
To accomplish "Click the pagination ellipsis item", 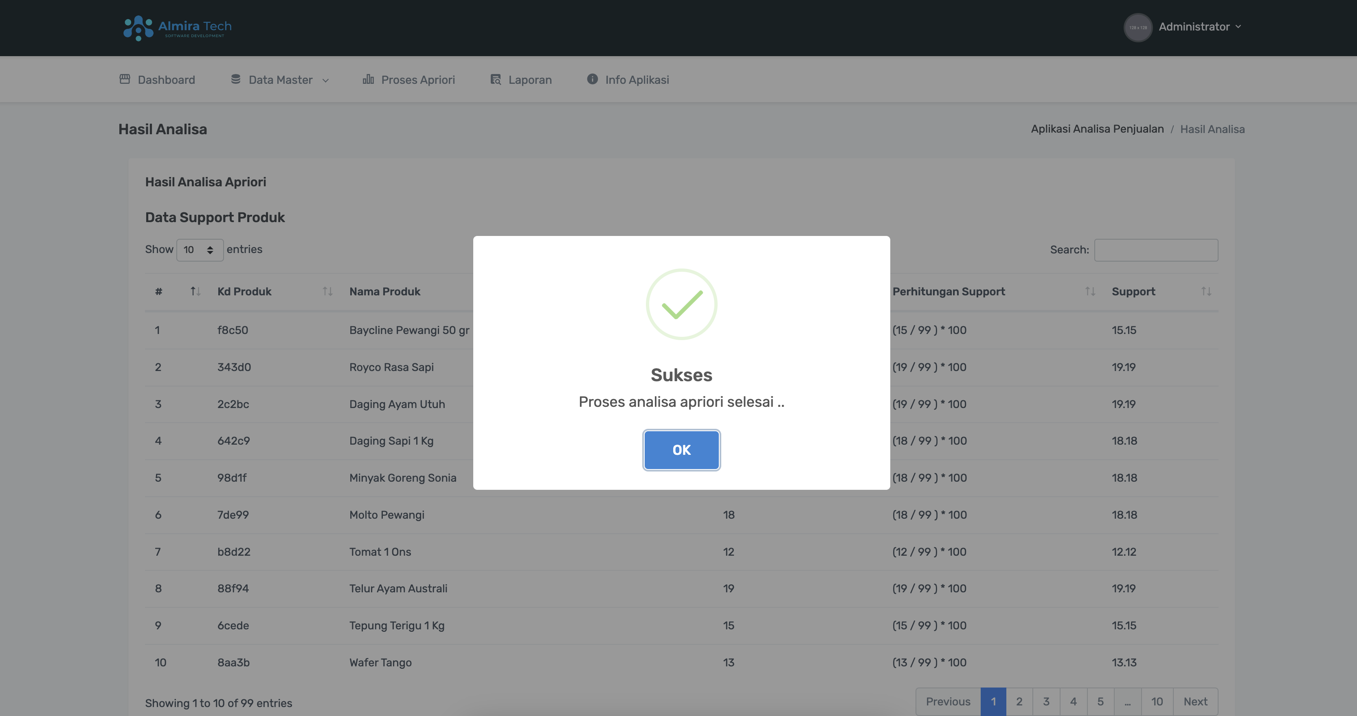I will pos(1127,701).
